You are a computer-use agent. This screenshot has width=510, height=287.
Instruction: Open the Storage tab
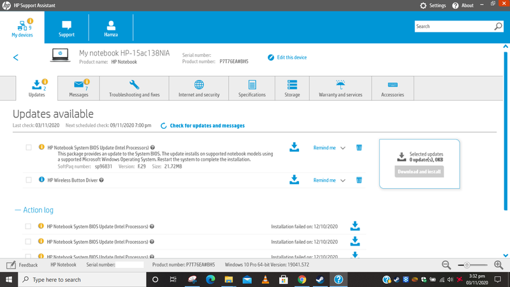292,88
